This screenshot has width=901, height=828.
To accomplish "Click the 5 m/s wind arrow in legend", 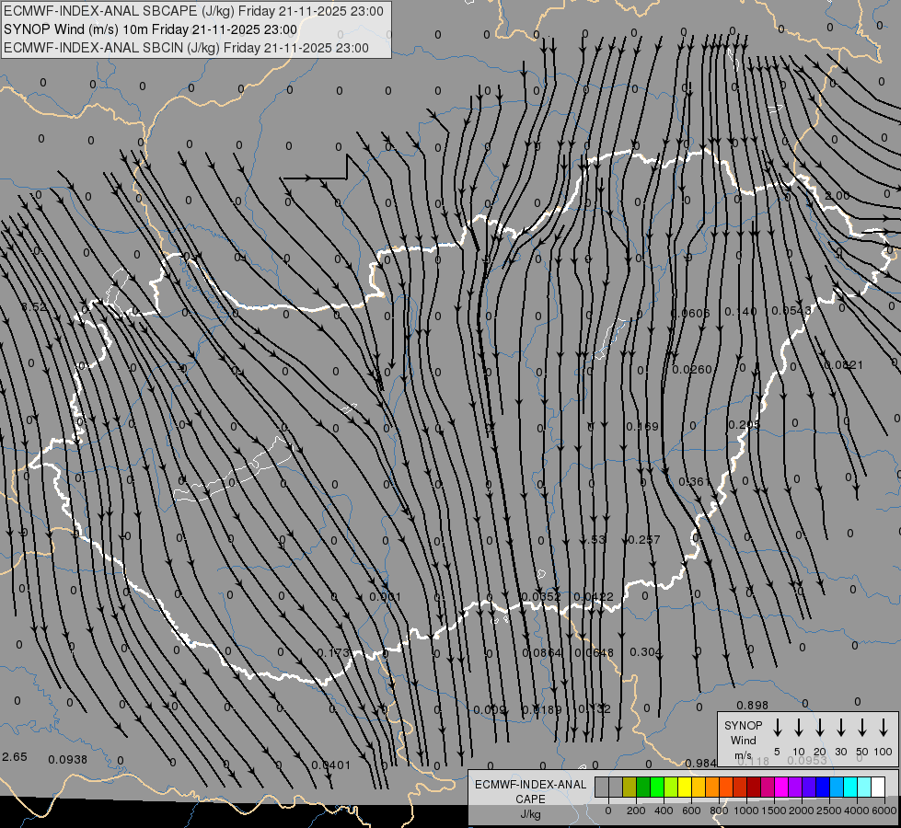I will pos(777,728).
